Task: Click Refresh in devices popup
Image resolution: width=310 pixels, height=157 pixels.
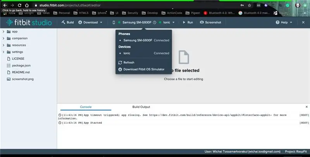Action: [129, 63]
